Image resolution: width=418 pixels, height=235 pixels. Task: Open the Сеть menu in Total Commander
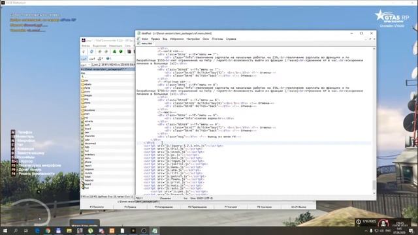tap(128, 46)
